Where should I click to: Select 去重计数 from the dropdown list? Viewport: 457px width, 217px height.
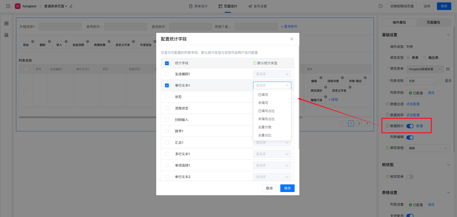tap(265, 127)
